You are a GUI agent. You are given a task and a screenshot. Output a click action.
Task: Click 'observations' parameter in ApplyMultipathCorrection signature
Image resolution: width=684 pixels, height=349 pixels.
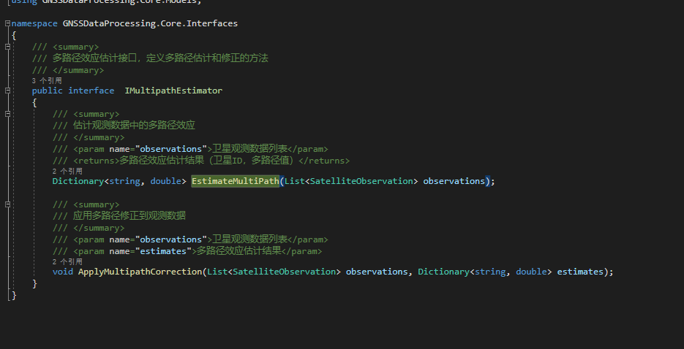tap(377, 272)
